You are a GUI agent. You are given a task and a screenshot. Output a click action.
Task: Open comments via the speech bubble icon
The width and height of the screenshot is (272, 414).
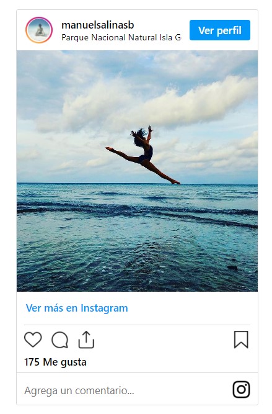pos(60,340)
